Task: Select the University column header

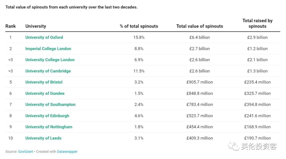Action: tap(35, 26)
